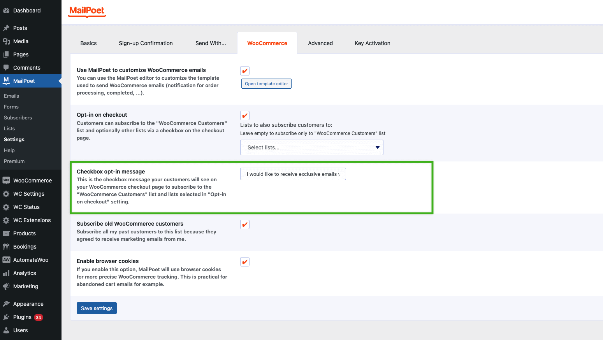Click the WooCommerce label in sidebar menu
Image resolution: width=603 pixels, height=340 pixels.
click(33, 181)
